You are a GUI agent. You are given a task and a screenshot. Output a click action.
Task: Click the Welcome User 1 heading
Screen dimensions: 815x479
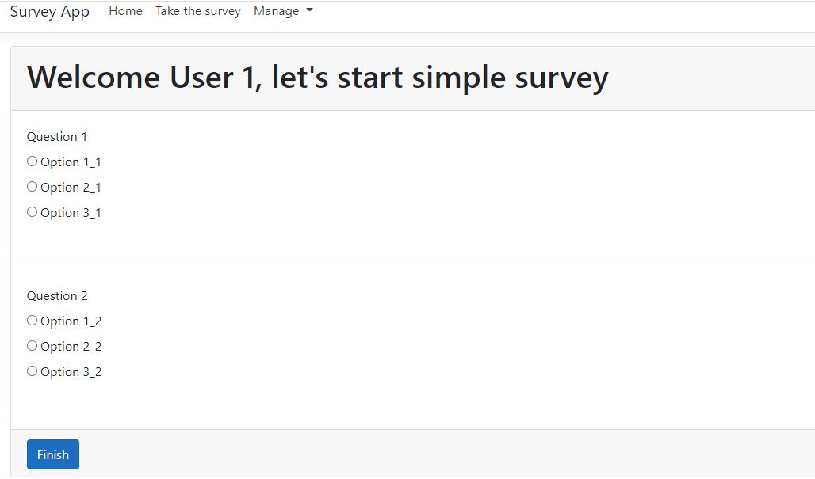click(x=317, y=78)
